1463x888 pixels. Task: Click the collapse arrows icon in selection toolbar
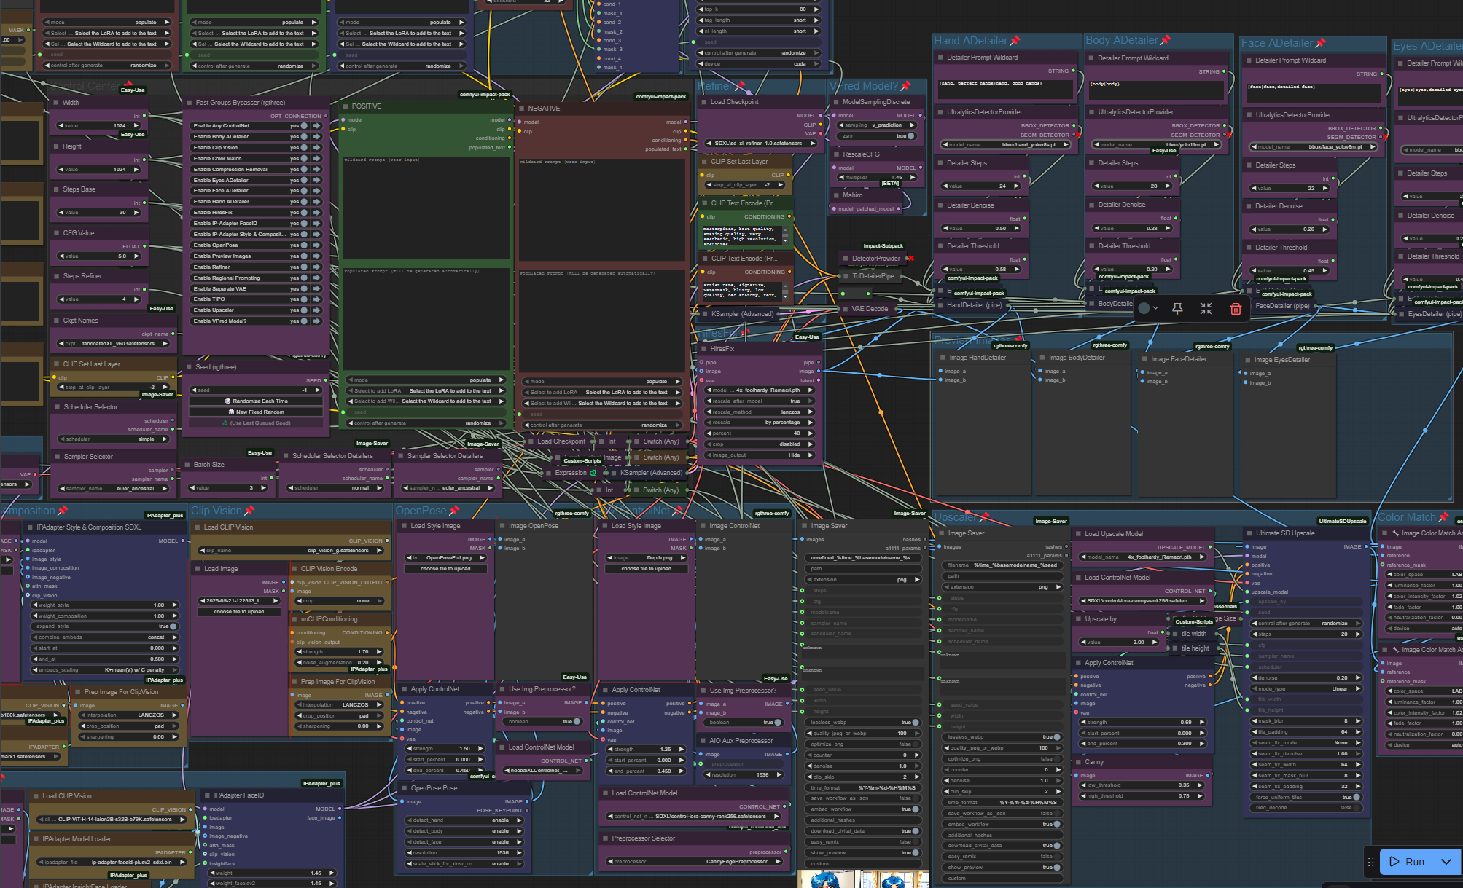click(x=1206, y=309)
